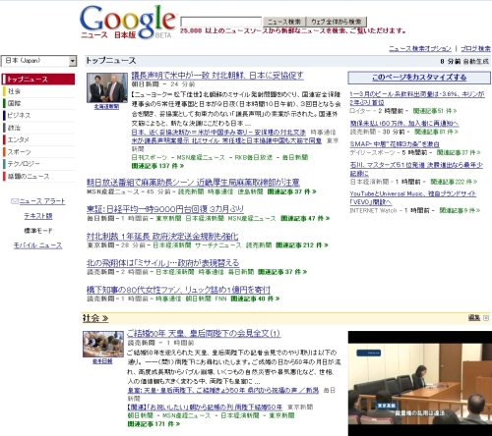Click the courtroom video thumbnail

pos(420,383)
